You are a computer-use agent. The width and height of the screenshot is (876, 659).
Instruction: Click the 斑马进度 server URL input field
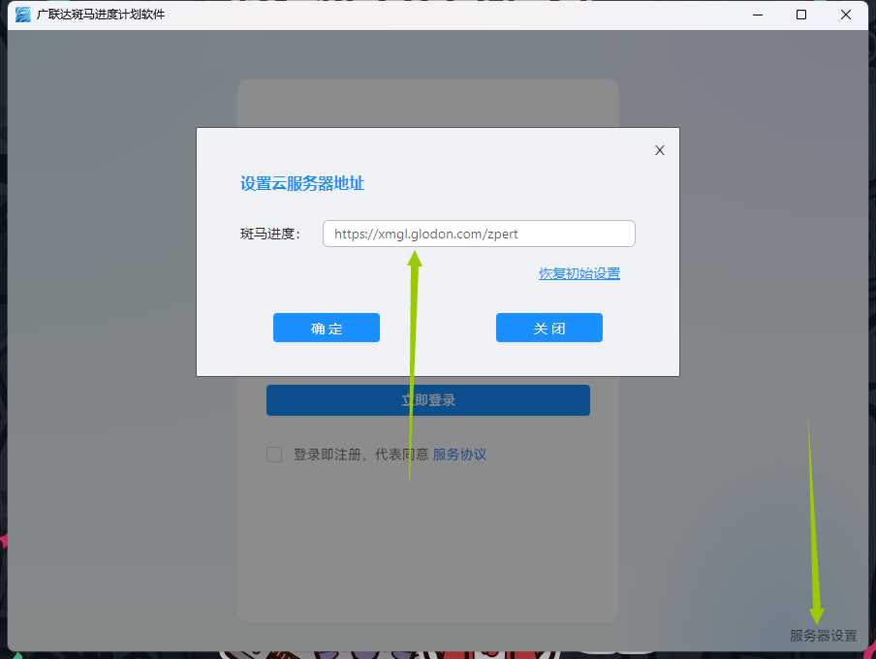coord(479,234)
